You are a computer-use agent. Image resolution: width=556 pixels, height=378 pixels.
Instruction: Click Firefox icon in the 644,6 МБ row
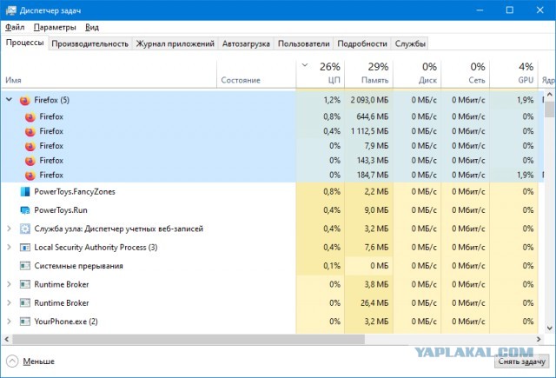tap(30, 116)
